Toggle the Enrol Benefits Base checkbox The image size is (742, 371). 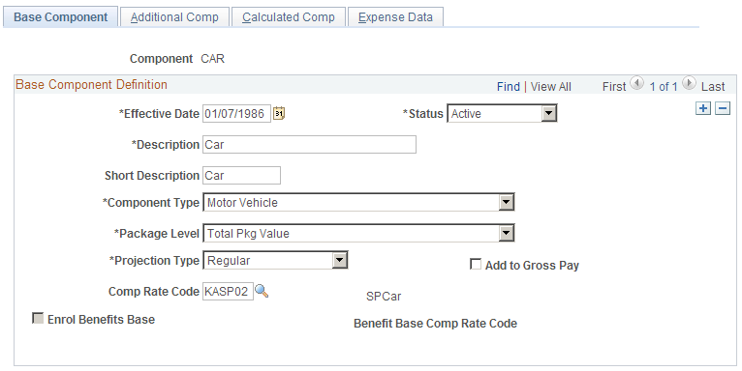click(38, 318)
